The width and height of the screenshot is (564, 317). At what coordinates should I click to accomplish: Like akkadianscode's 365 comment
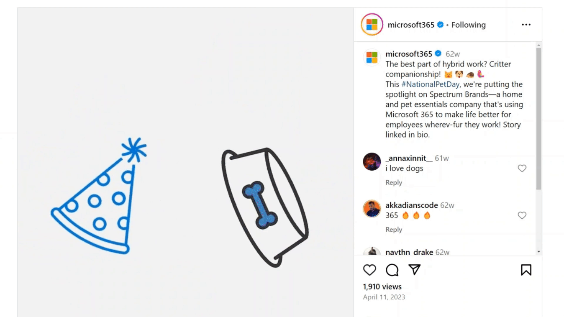coord(522,215)
